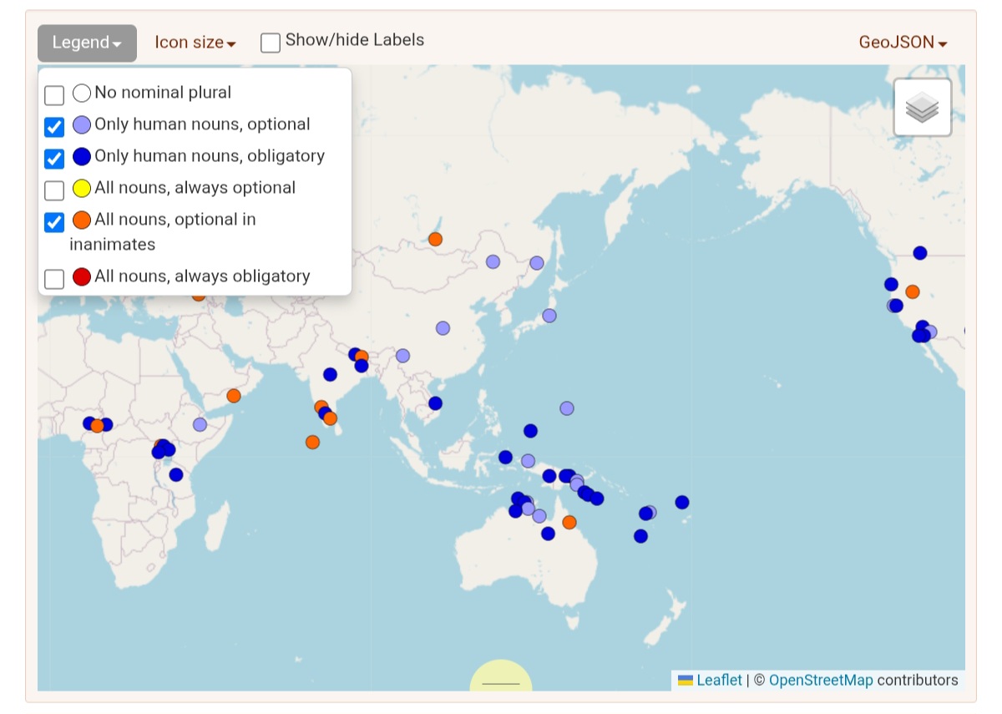Open the Icon size dropdown

[195, 43]
